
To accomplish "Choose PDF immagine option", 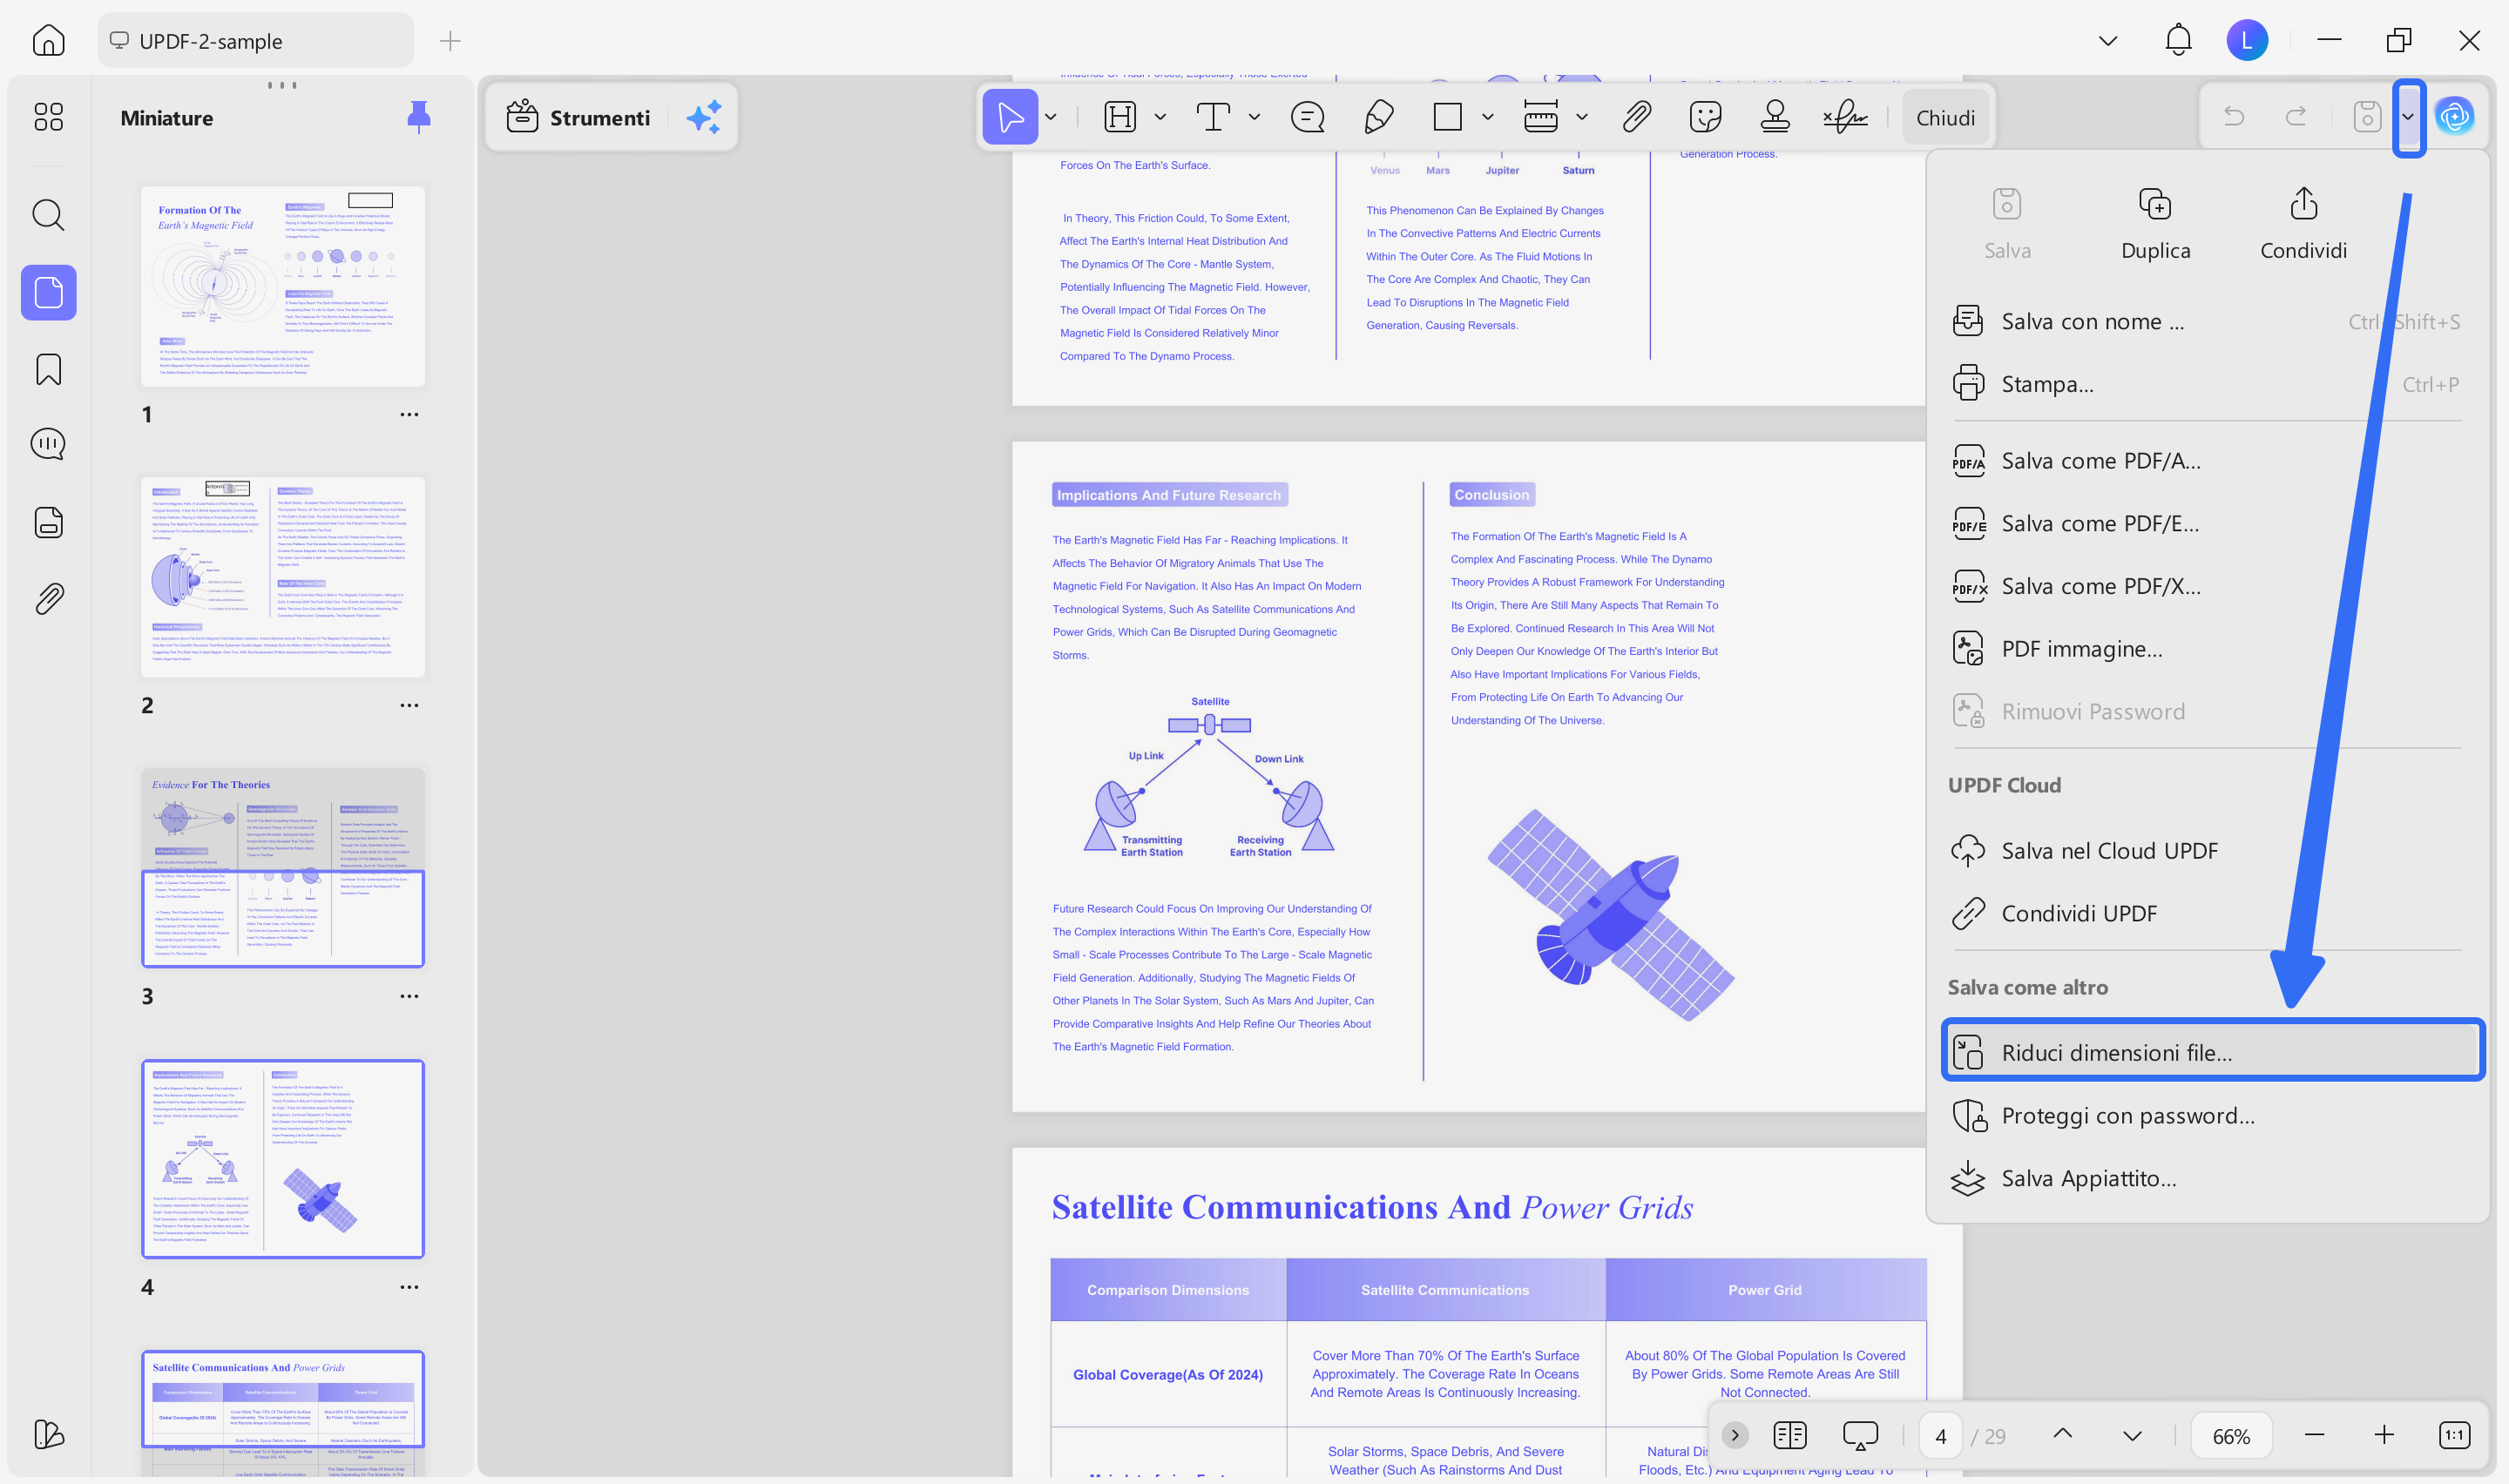I will tap(2206, 649).
